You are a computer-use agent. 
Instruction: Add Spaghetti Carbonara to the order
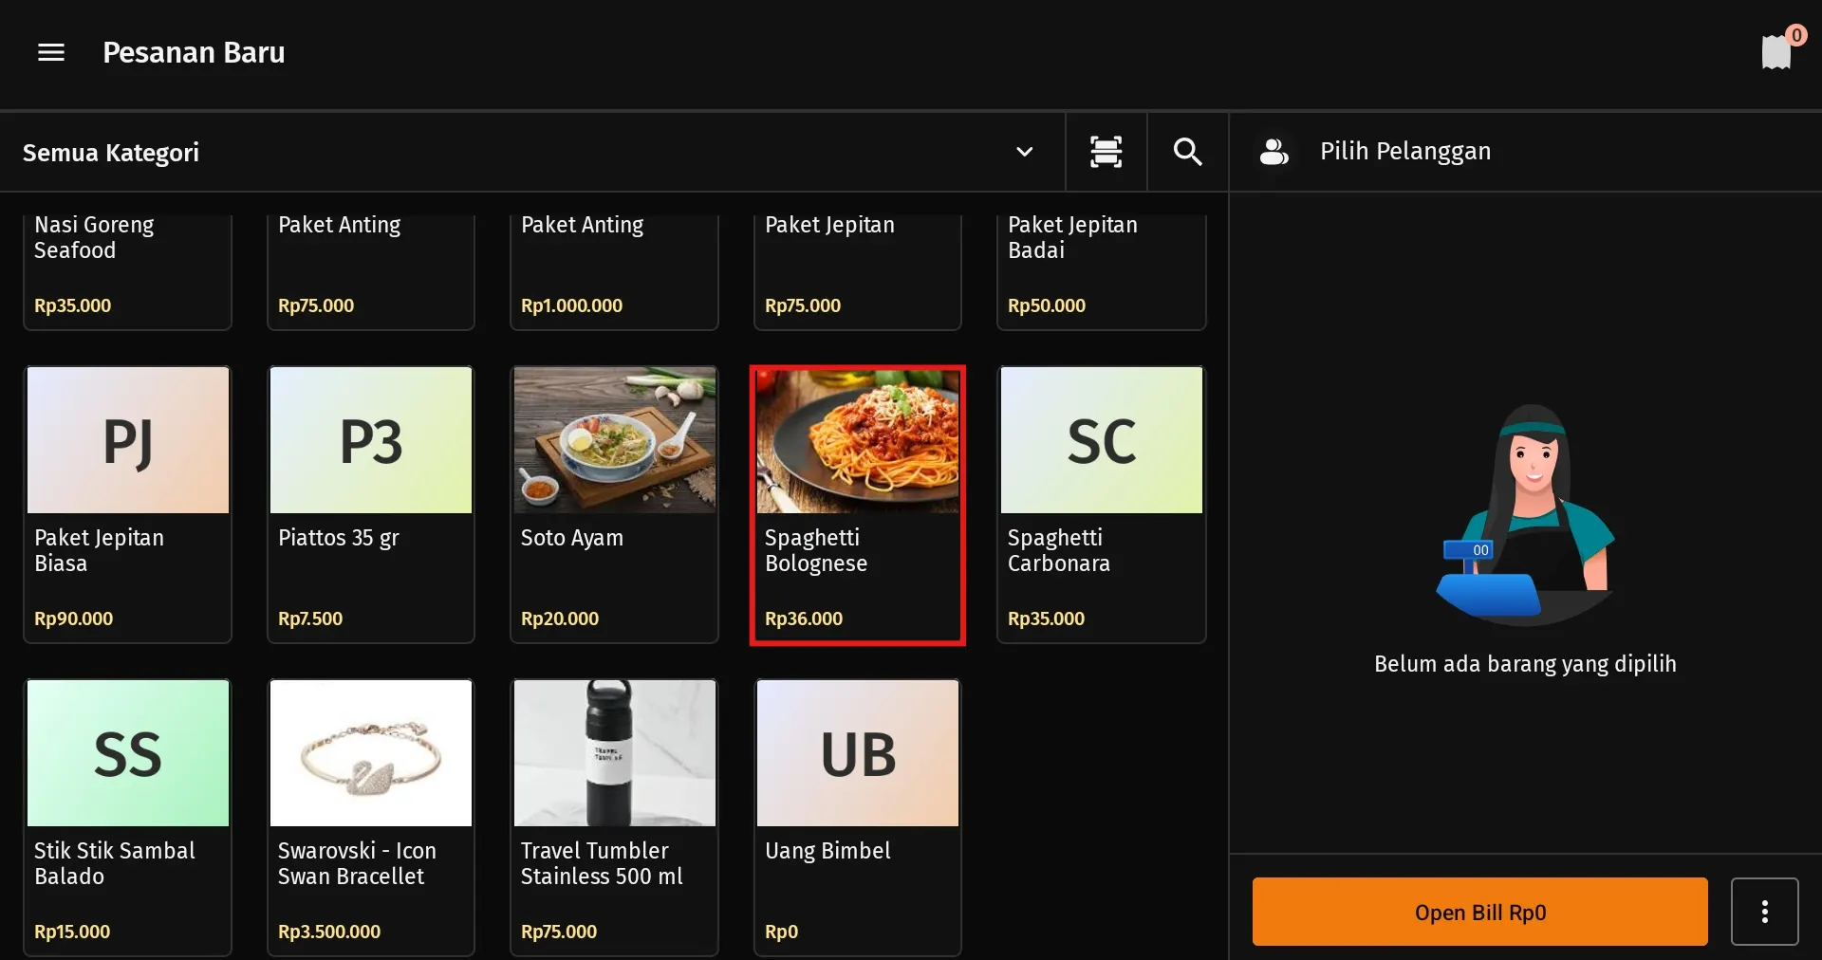(x=1100, y=504)
